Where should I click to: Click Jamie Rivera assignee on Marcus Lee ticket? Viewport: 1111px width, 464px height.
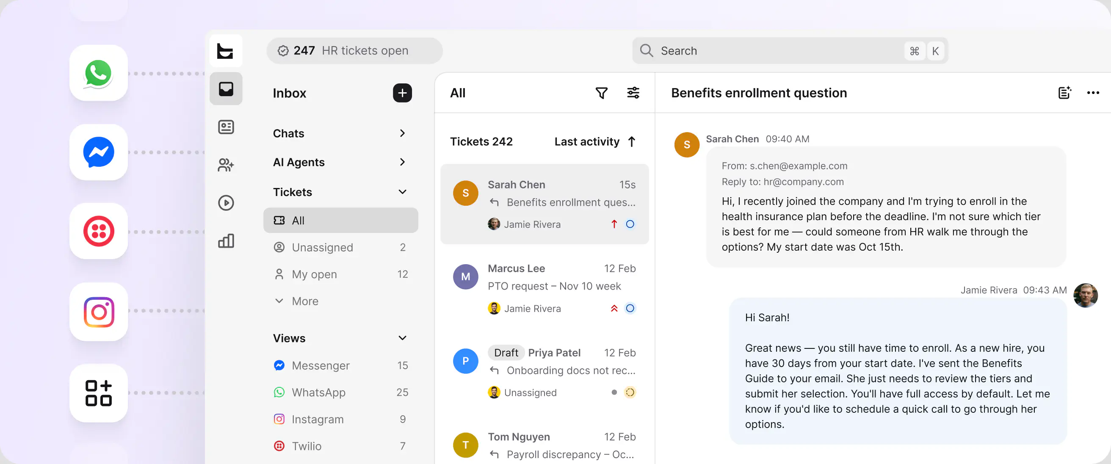[x=524, y=308]
